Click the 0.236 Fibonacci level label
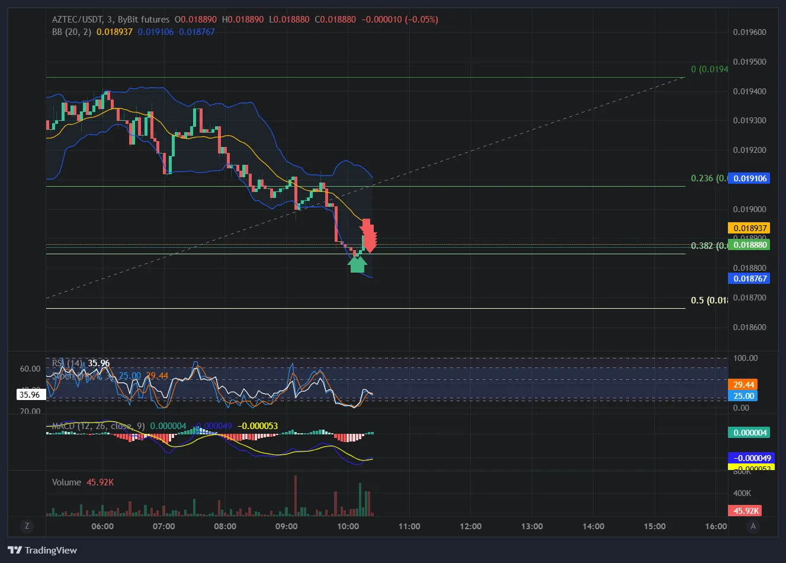The height and width of the screenshot is (563, 786). tap(709, 178)
